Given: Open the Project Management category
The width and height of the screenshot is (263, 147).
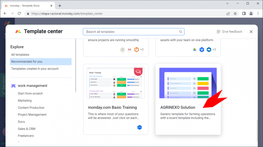Looking at the screenshot, I should coord(32,115).
